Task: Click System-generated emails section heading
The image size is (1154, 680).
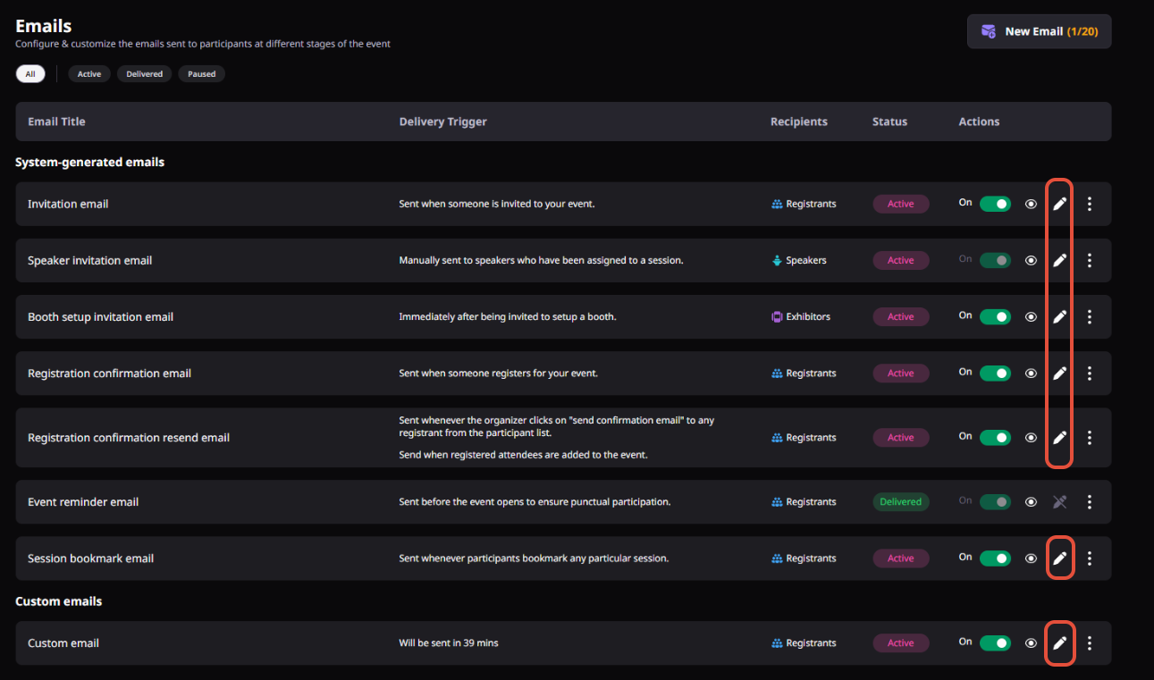Action: tap(89, 162)
